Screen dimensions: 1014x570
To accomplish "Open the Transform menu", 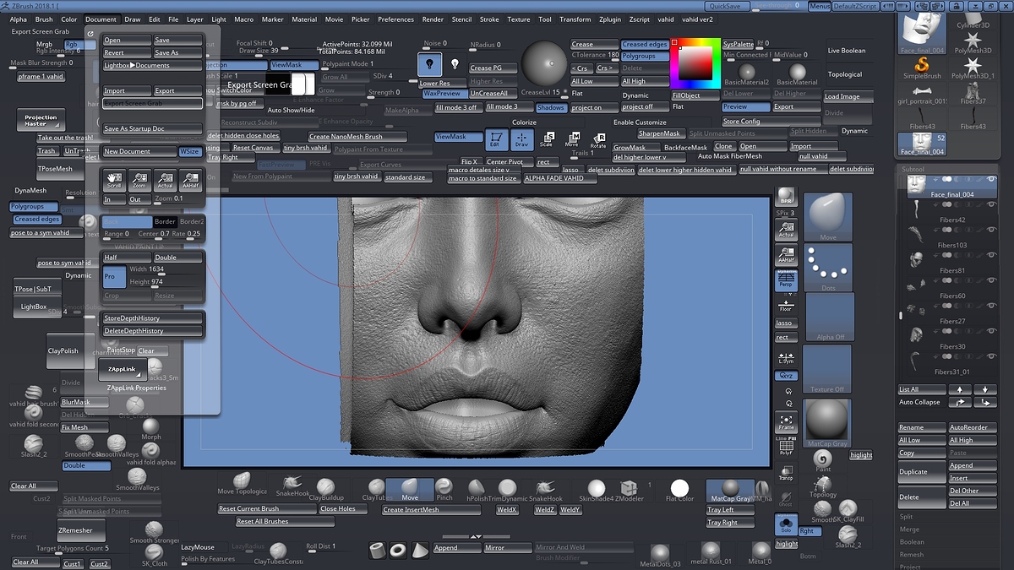I will [x=575, y=19].
